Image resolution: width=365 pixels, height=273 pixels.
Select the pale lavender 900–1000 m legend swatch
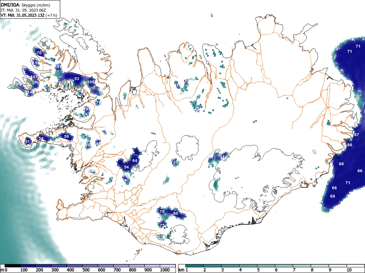(152, 266)
